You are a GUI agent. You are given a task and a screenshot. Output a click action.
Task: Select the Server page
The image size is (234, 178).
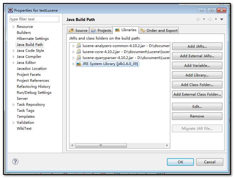(x=22, y=99)
